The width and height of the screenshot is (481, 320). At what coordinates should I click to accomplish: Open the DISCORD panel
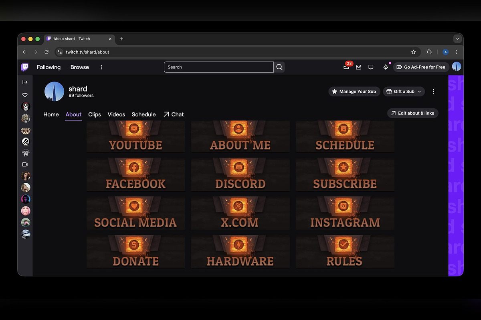pyautogui.click(x=240, y=174)
